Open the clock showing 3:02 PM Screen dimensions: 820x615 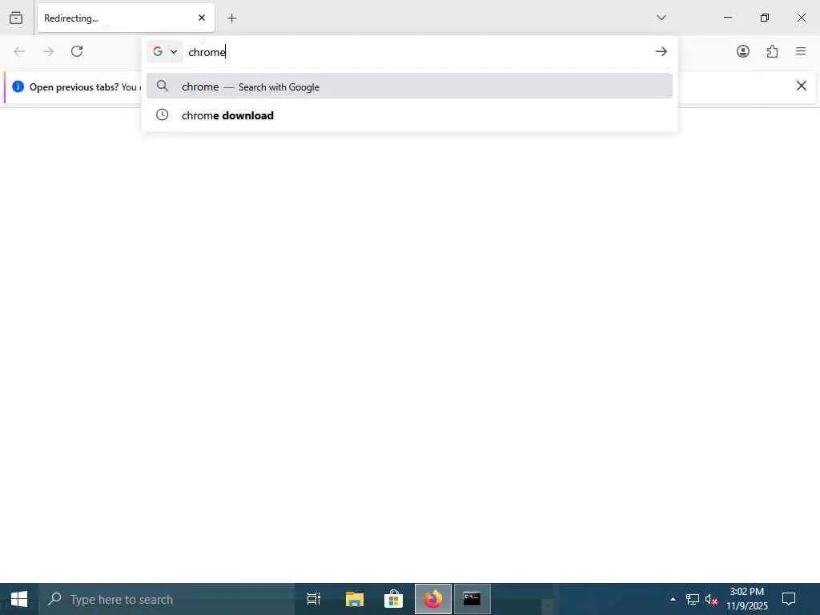(747, 599)
